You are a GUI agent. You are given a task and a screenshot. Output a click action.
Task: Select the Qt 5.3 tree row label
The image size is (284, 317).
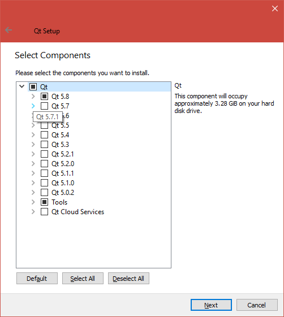click(61, 144)
